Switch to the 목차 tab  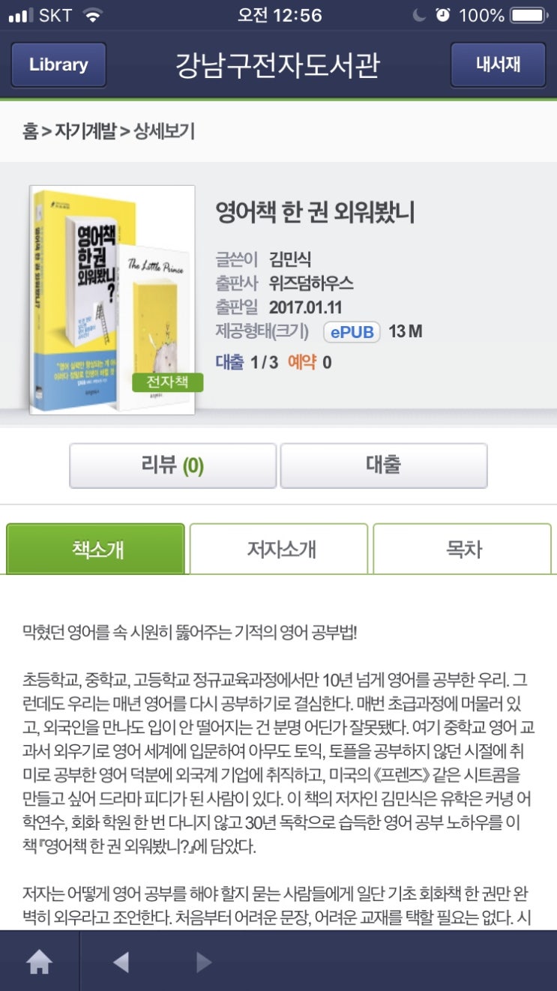(x=462, y=549)
